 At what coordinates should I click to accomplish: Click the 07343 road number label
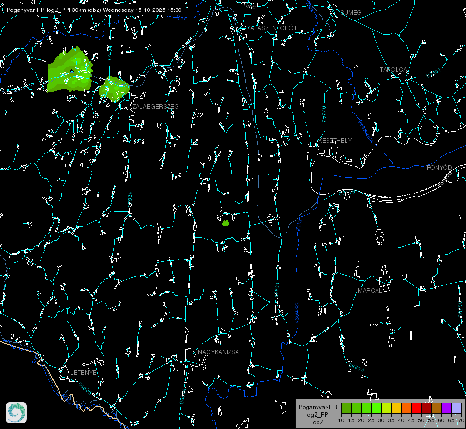(324, 114)
